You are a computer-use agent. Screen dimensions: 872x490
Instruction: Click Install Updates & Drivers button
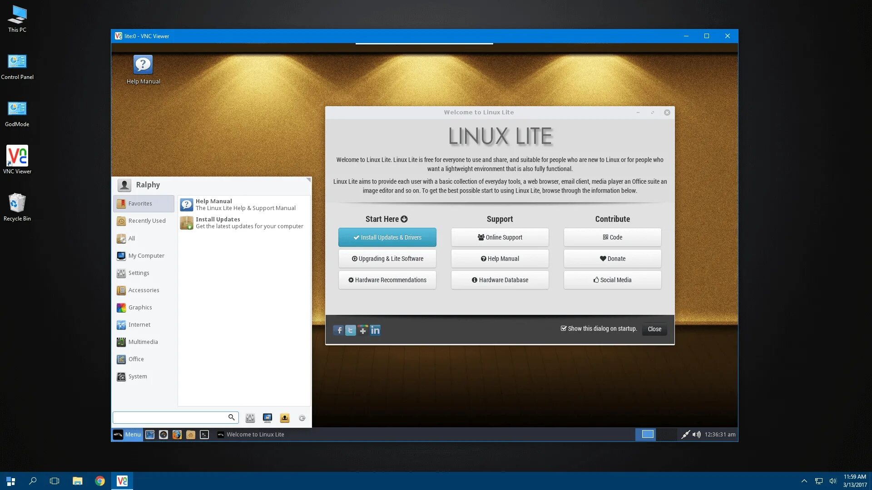click(x=387, y=237)
